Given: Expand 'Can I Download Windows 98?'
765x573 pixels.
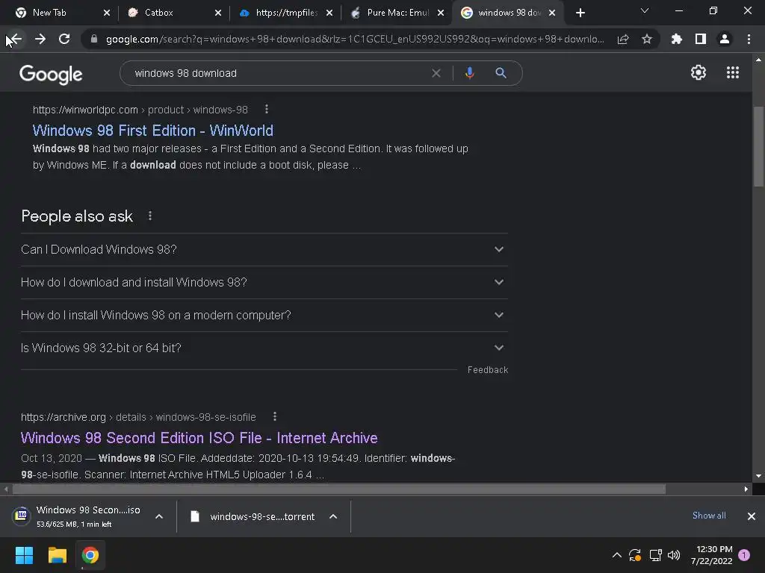Looking at the screenshot, I should pos(264,249).
